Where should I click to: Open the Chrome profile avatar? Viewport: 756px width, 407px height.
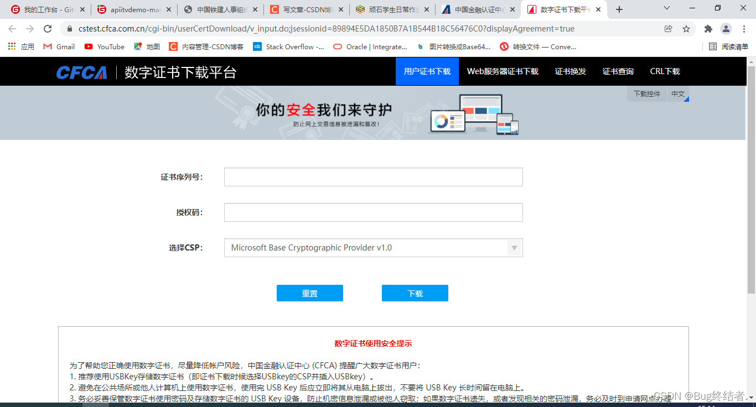tap(726, 29)
